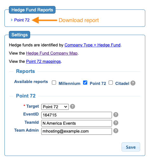
Task: Open help icon for TeamId field
Action: [116, 123]
